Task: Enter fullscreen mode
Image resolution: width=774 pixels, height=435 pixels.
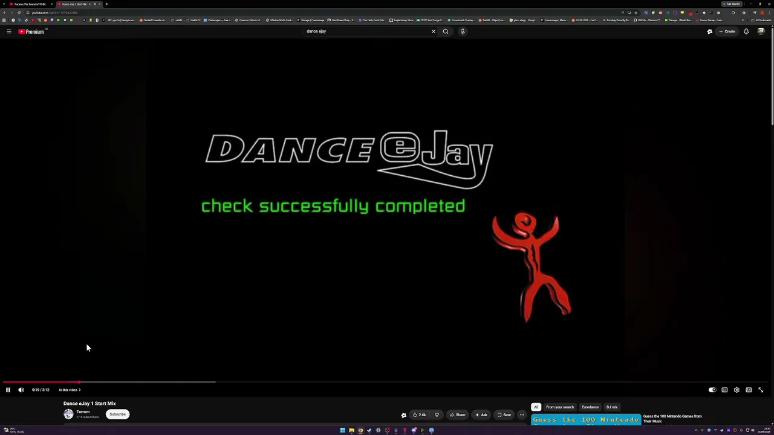Action: click(761, 390)
